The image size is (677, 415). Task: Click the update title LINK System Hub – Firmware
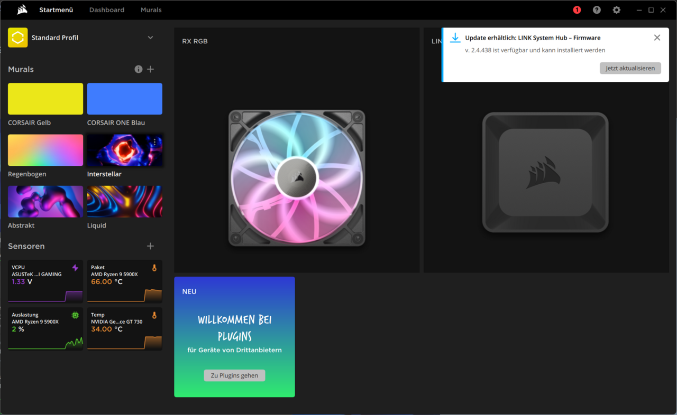533,37
